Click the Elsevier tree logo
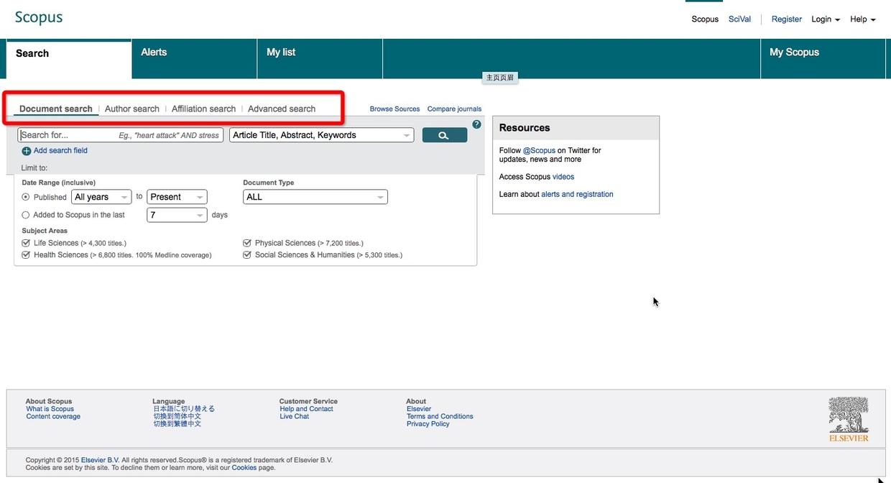This screenshot has width=891, height=483. tap(849, 419)
